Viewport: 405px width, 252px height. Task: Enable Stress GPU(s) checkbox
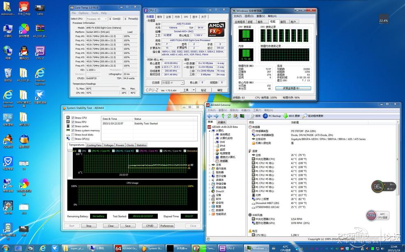point(73,139)
